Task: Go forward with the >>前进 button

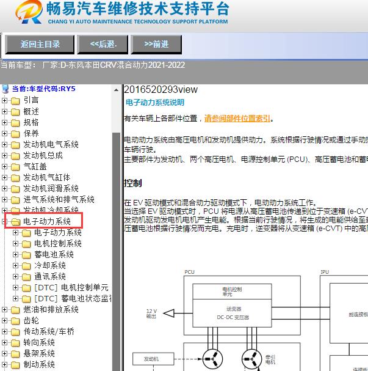Action: pyautogui.click(x=156, y=45)
